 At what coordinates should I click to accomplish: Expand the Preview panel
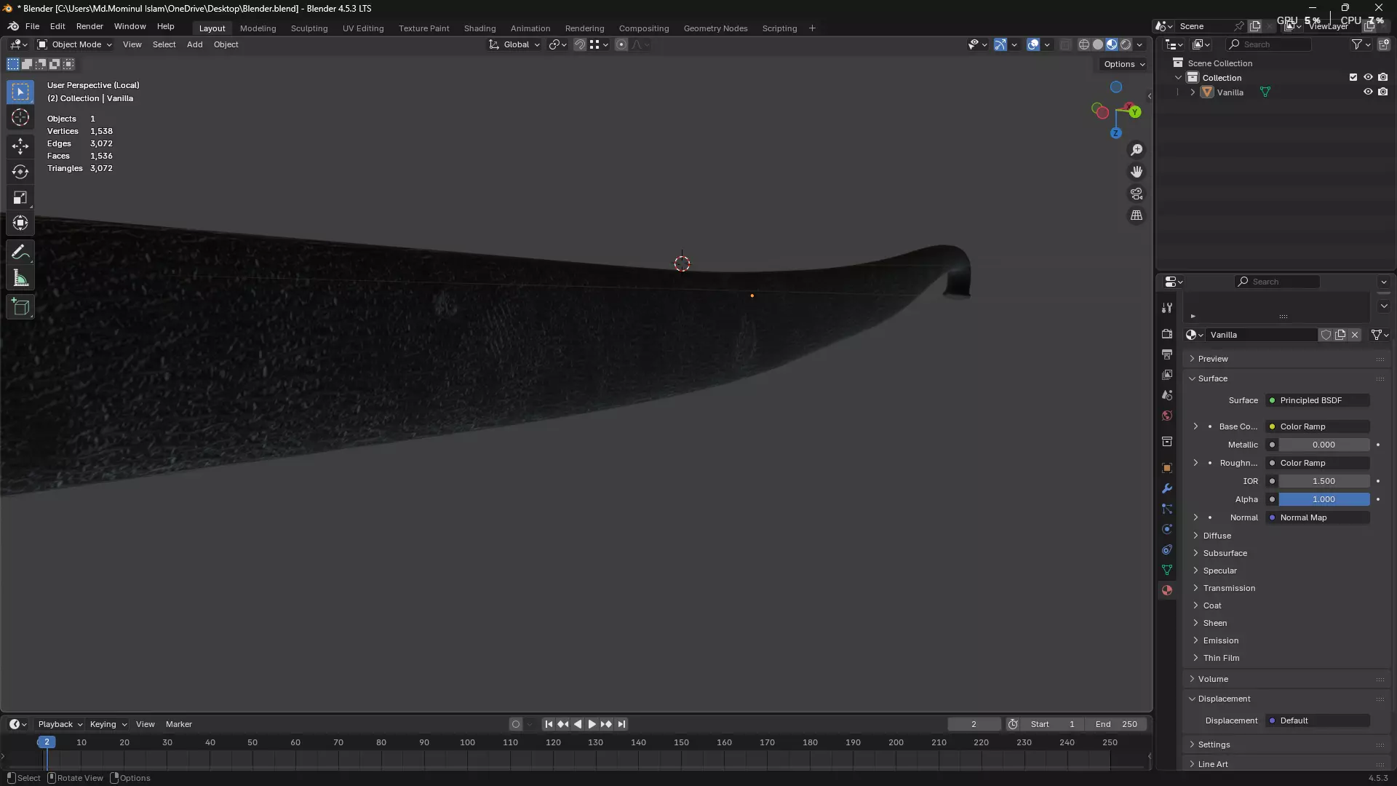[x=1212, y=359]
